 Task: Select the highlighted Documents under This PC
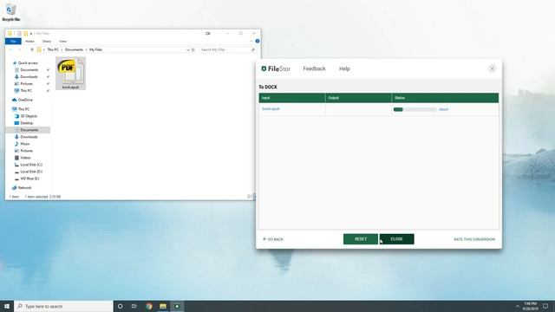point(29,130)
